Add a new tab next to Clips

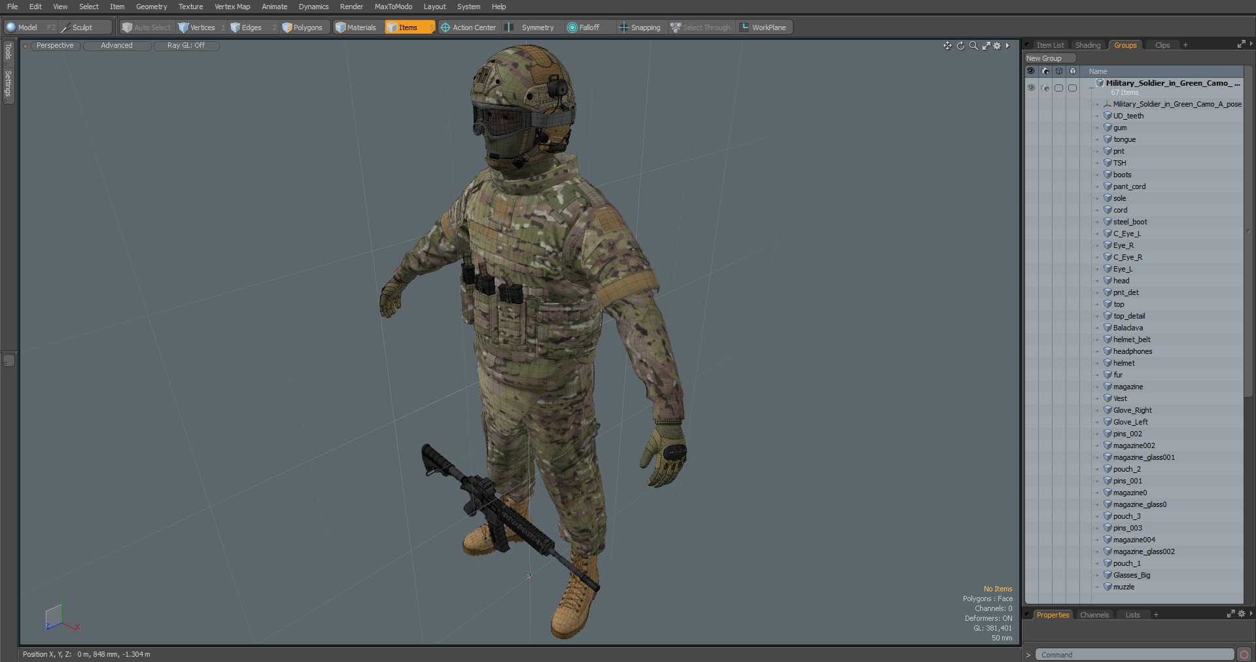tap(1185, 45)
